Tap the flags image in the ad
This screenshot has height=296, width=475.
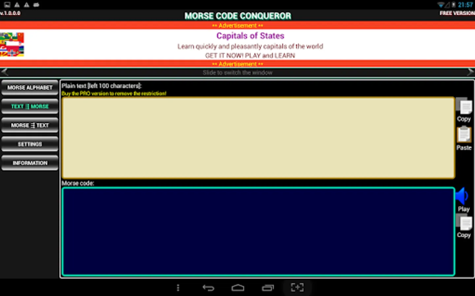(12, 44)
